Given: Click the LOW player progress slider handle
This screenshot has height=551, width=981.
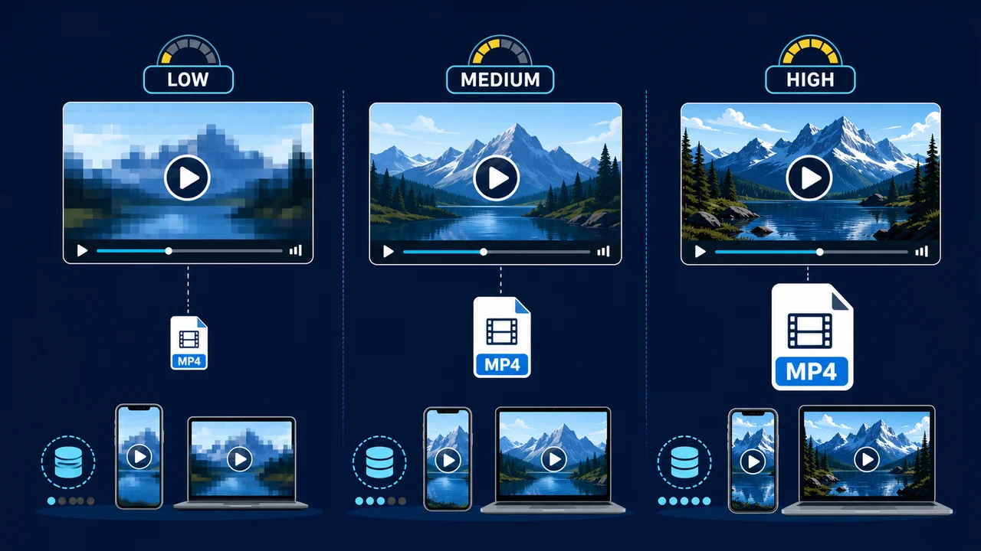Looking at the screenshot, I should click(x=169, y=250).
